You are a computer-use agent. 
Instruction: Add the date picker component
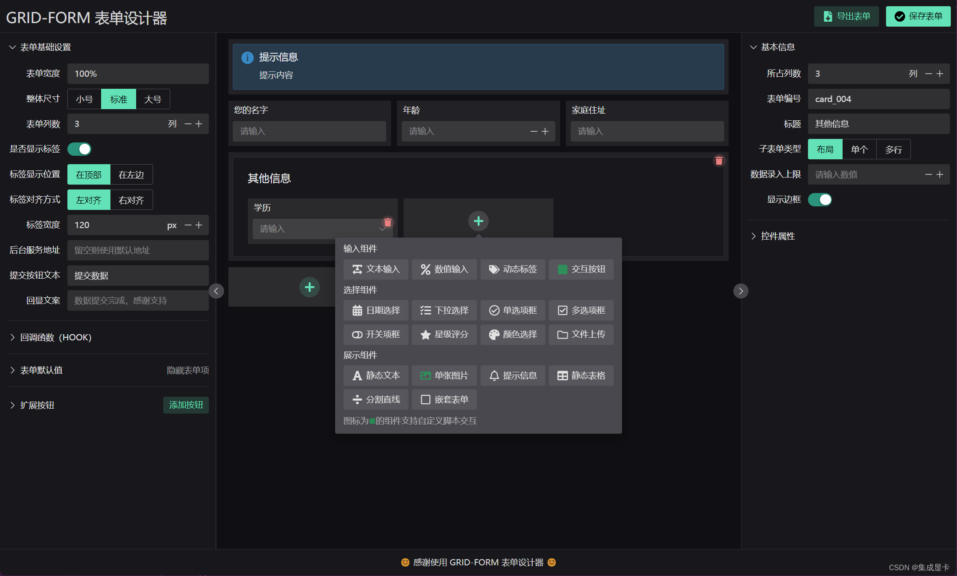[376, 310]
